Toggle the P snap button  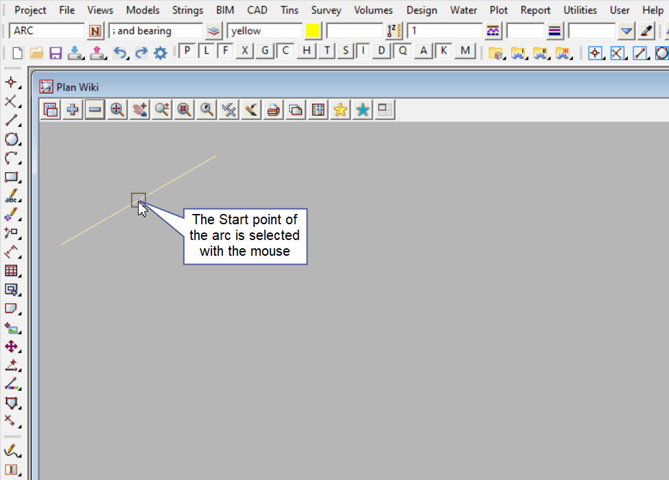click(x=186, y=51)
